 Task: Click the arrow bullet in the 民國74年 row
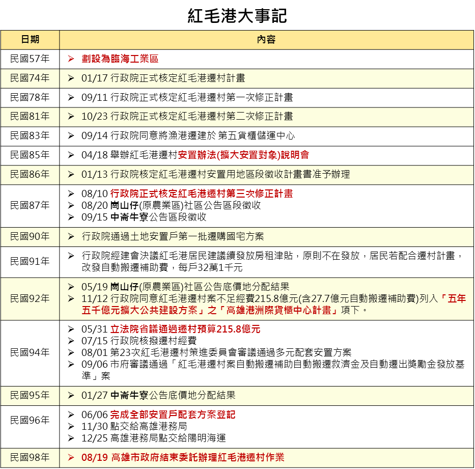(x=71, y=78)
